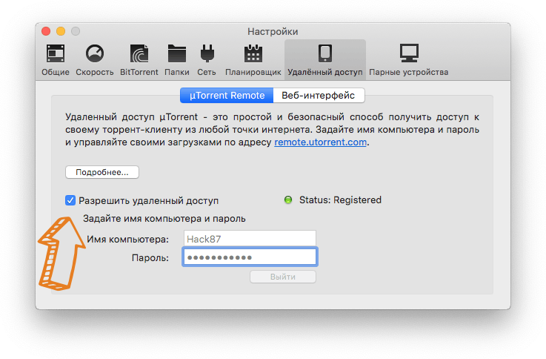Click the Имя компьютера field with Hack87

point(250,239)
